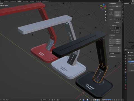
Task: Expand the Collections panel
Action: pos(109,56)
